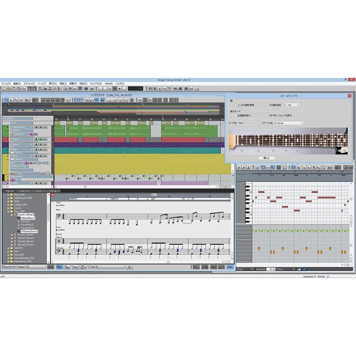Screen dimensions: 356x356
Task: Switch to the コード tab in the arrange panel
Action: [38, 191]
